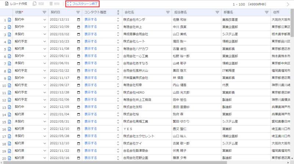This screenshot has width=294, height=164.
Task: Open record detail icon for row 1
Action: click(x=10, y=20)
